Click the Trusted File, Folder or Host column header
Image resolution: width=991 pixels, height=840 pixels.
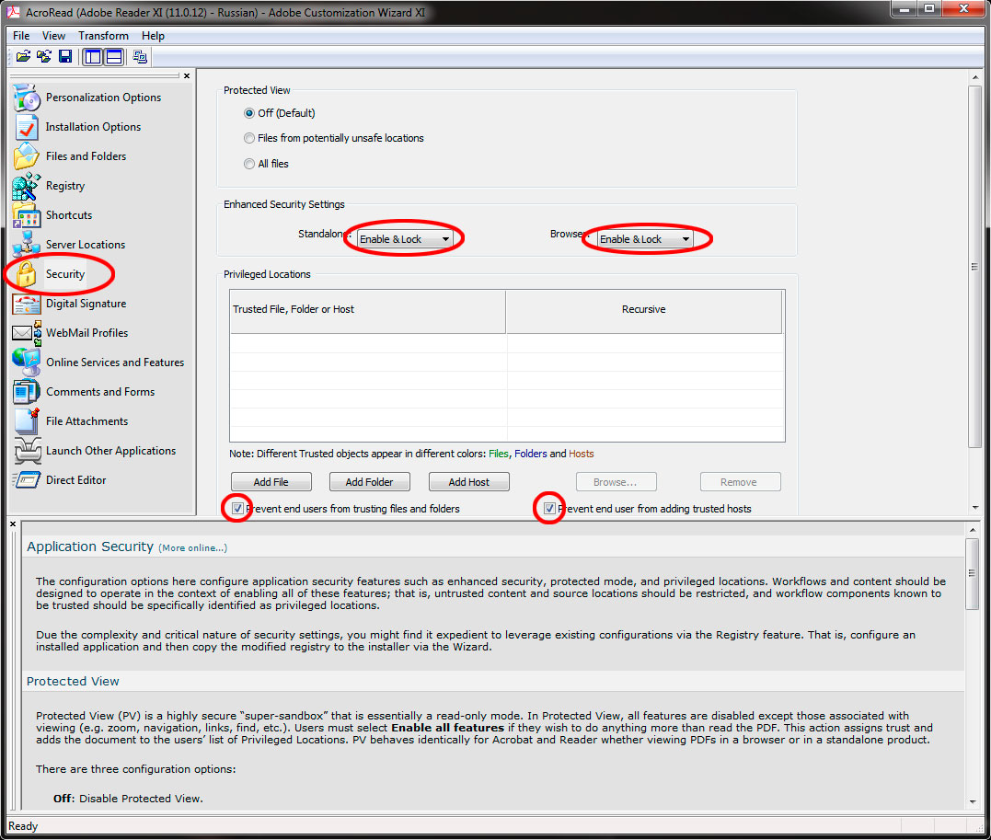(368, 311)
